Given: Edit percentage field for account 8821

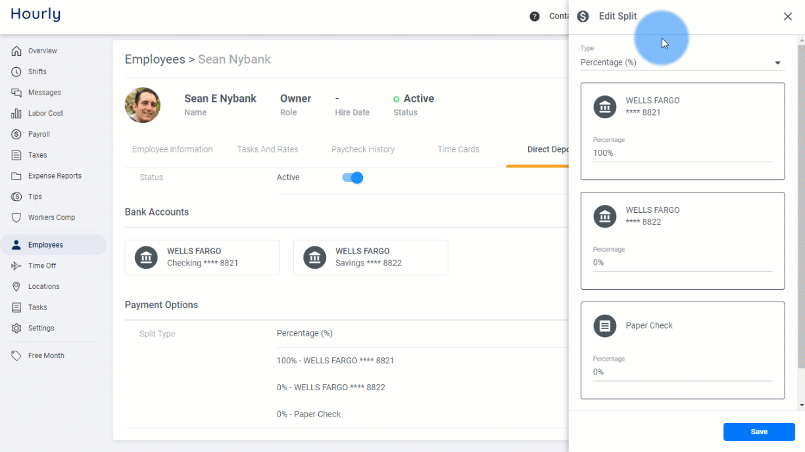Looking at the screenshot, I should coord(682,153).
